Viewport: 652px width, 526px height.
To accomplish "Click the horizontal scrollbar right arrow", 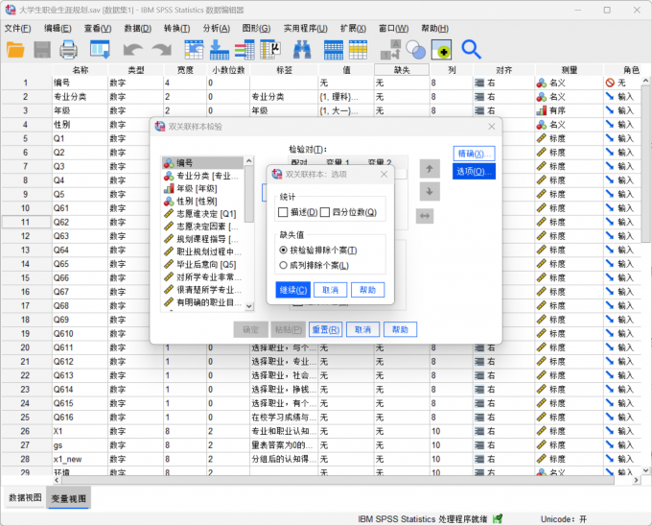I will [636, 480].
